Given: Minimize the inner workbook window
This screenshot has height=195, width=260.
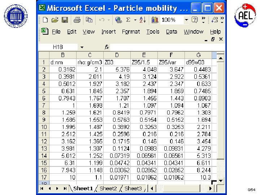Looking at the screenshot, I should pyautogui.click(x=206, y=40).
